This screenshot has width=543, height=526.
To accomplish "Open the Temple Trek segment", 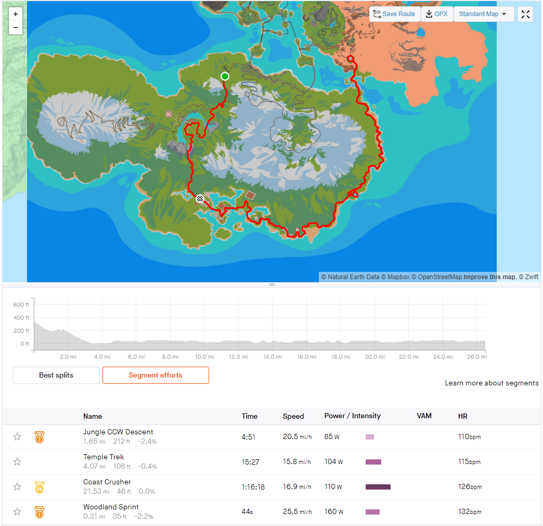I will (x=104, y=457).
